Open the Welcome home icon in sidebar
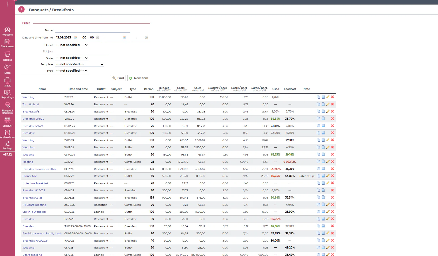 7,31
